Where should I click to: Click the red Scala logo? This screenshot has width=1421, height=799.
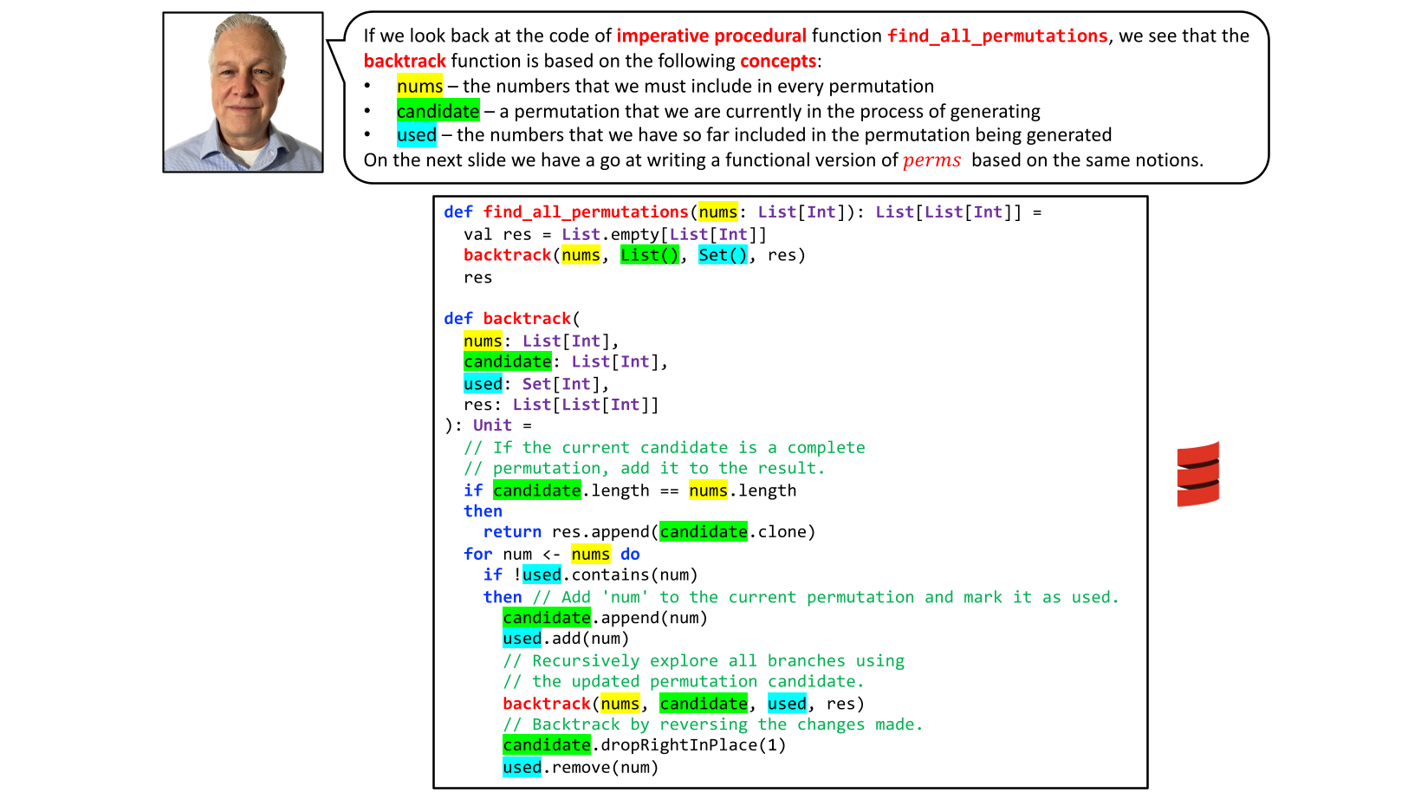(x=1197, y=474)
